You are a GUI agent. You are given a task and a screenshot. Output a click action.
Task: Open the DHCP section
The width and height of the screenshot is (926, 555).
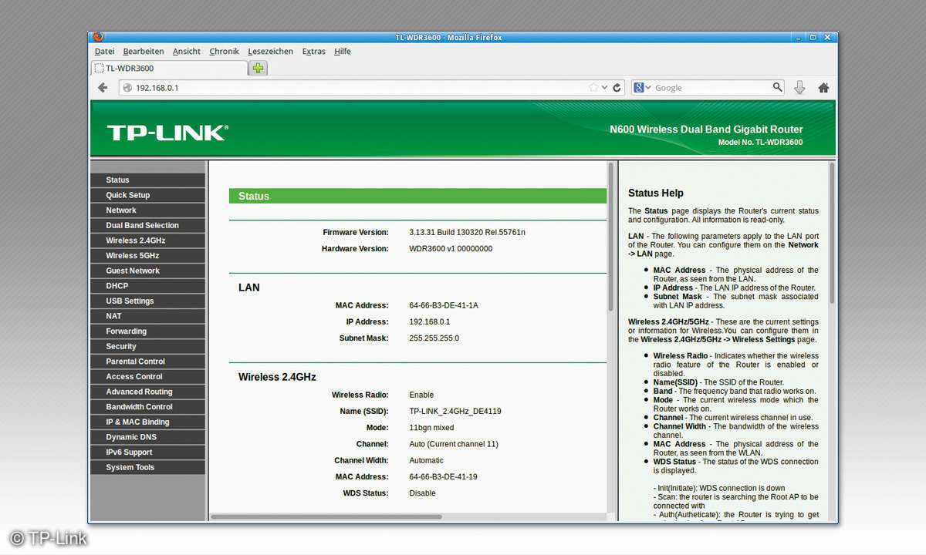tap(147, 286)
